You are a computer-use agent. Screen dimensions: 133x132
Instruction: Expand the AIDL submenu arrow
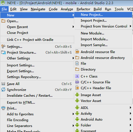point(131,108)
